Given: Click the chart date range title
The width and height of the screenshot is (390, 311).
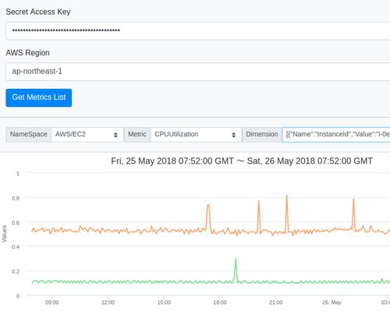Looking at the screenshot, I should tap(242, 161).
